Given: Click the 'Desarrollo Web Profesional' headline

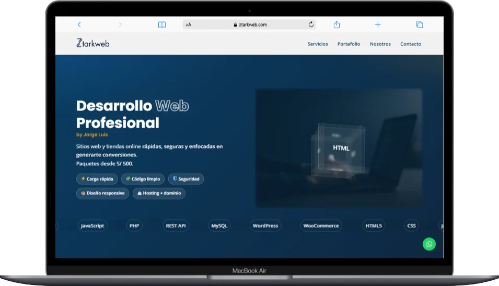Looking at the screenshot, I should pos(132,114).
